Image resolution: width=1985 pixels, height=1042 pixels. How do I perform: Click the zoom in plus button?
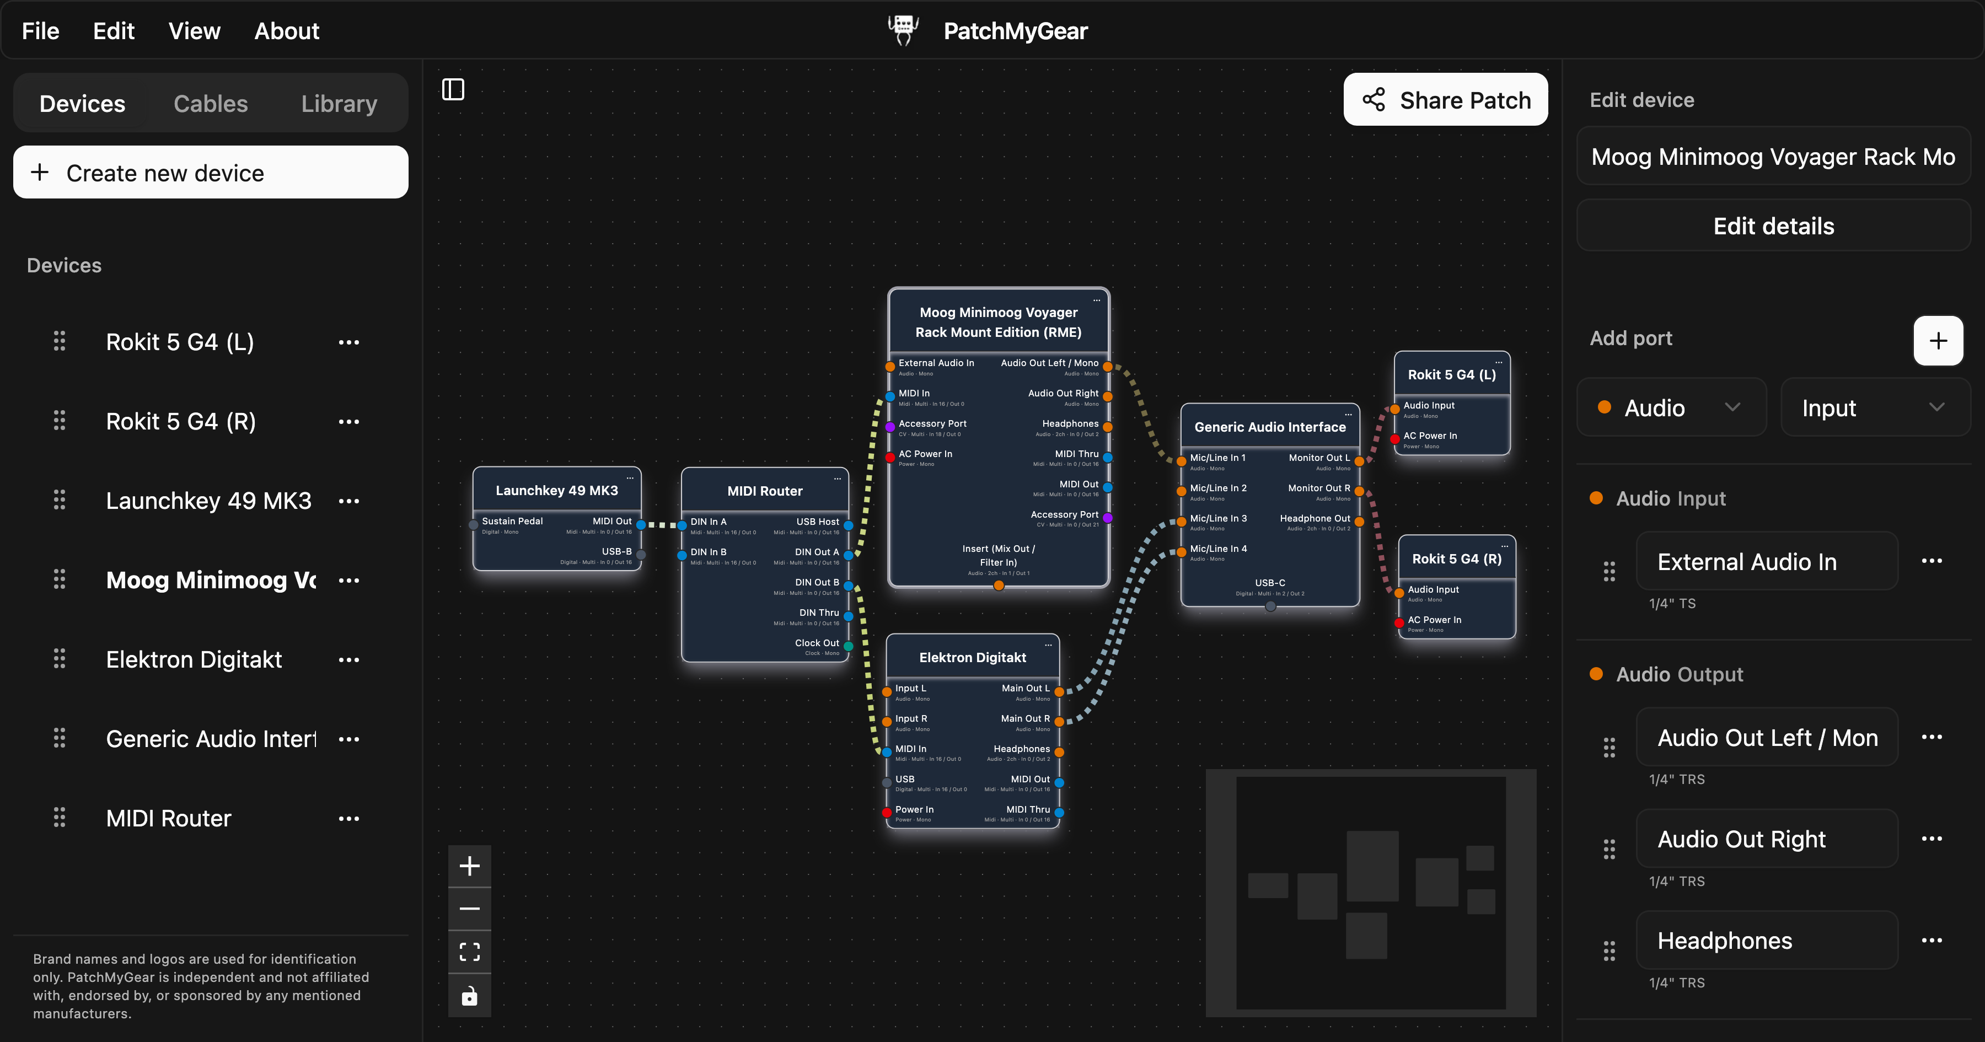(x=469, y=866)
